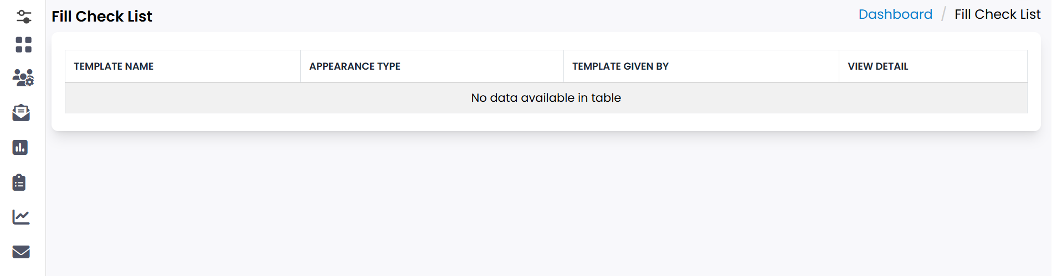Sort by Template Given By column
1052x276 pixels.
620,66
